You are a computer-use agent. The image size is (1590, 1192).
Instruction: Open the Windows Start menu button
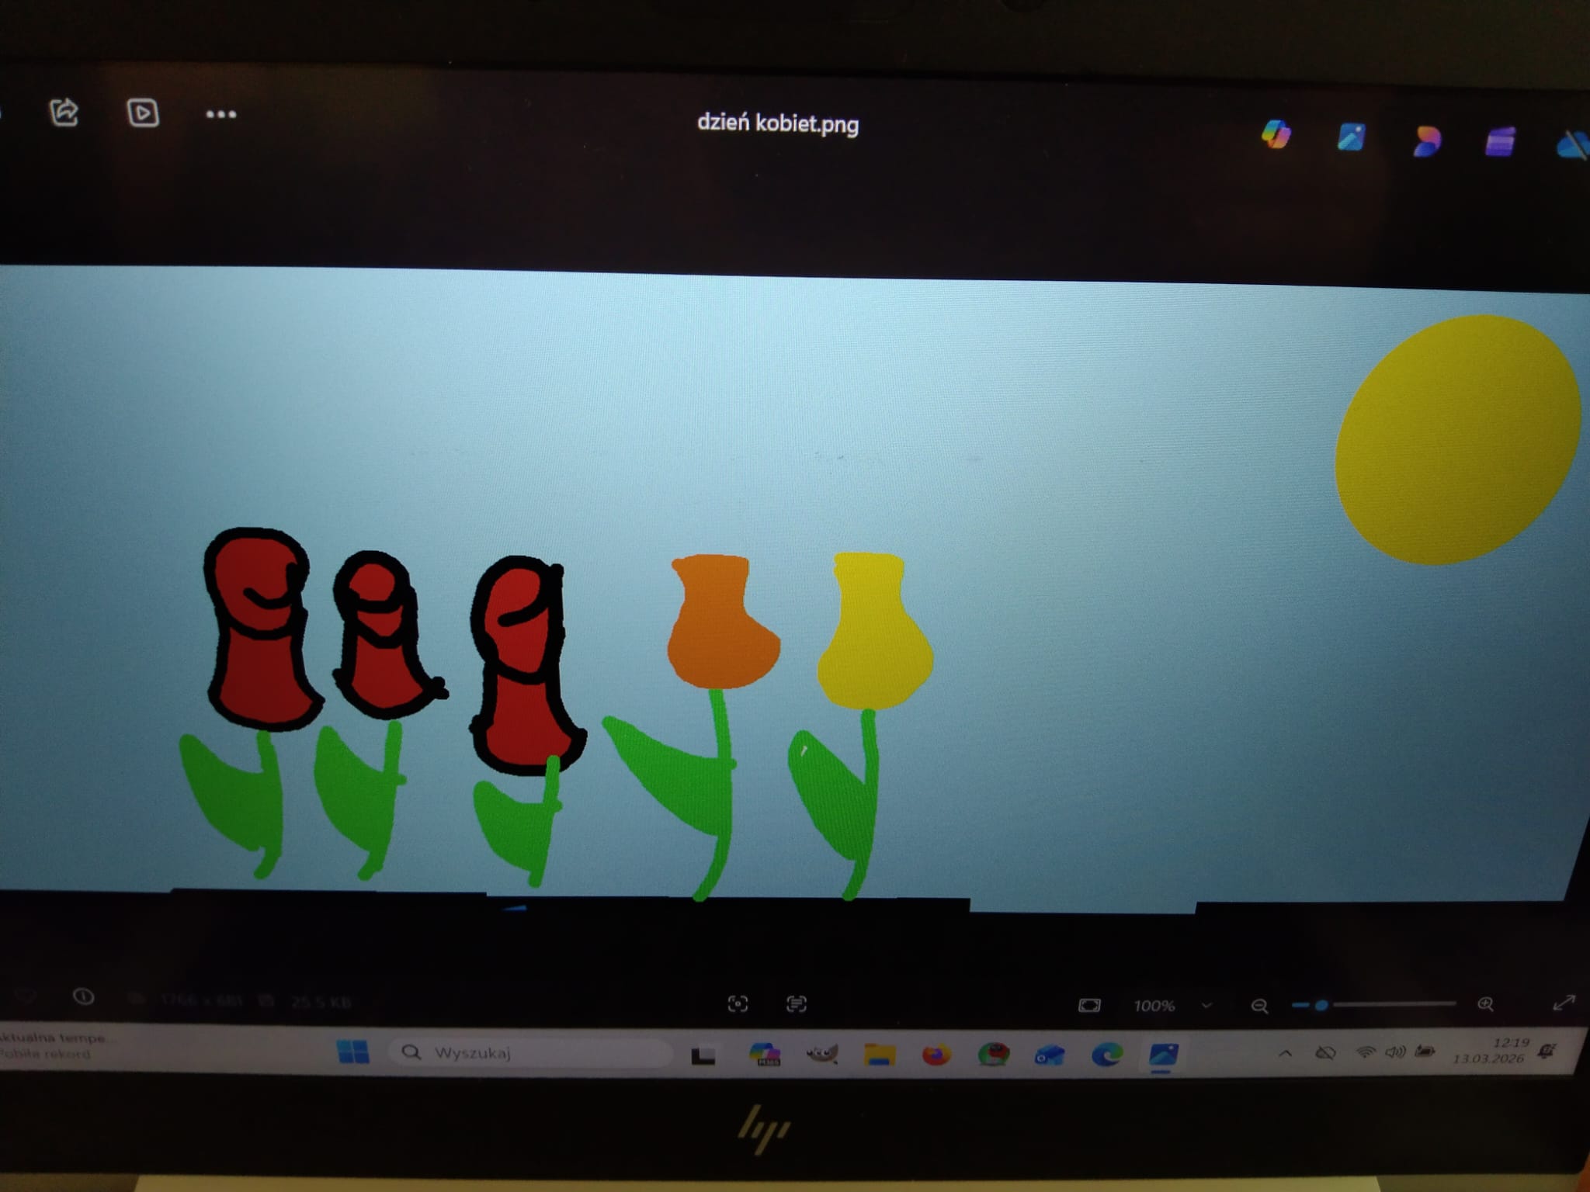point(353,1052)
